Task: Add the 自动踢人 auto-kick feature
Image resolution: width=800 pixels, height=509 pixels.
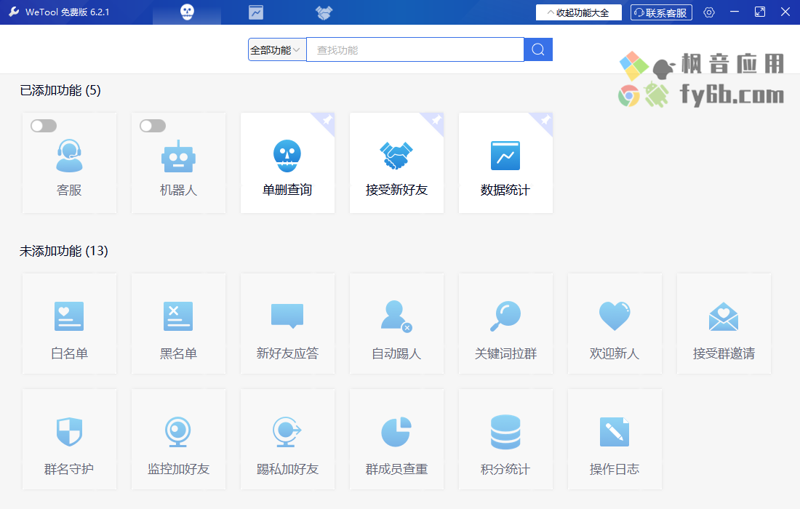Action: 396,324
